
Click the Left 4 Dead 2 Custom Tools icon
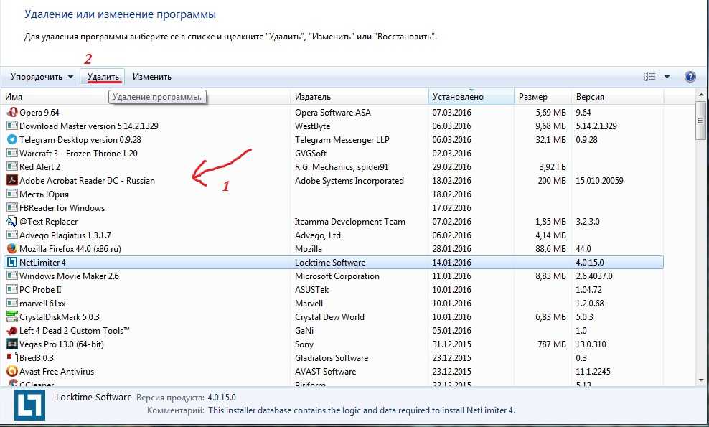pyautogui.click(x=11, y=330)
